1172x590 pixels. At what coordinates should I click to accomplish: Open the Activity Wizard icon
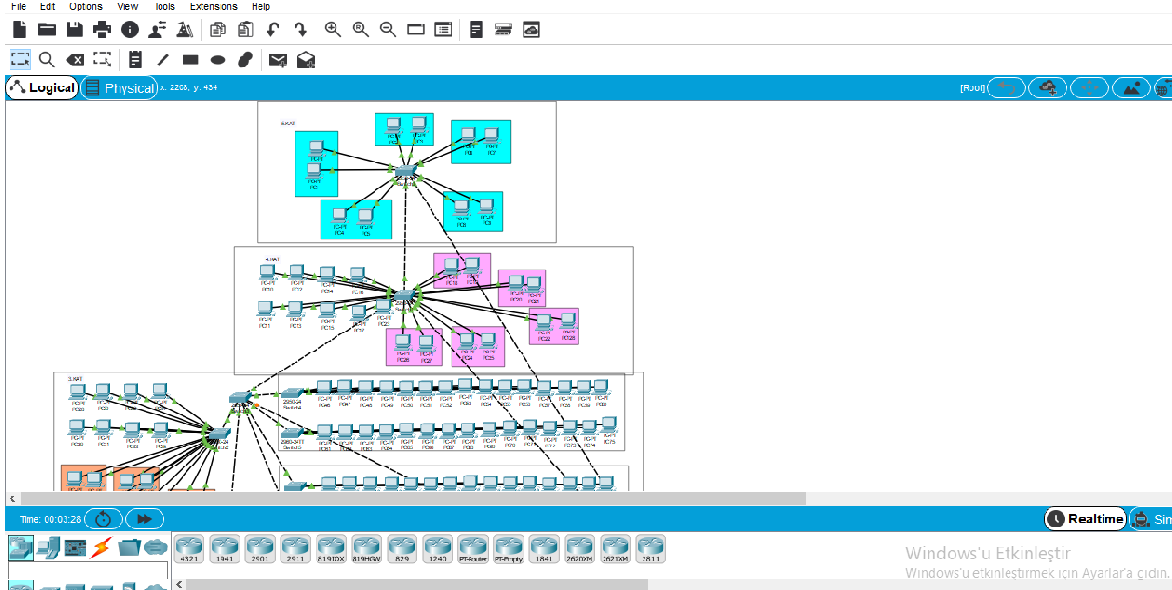[157, 29]
